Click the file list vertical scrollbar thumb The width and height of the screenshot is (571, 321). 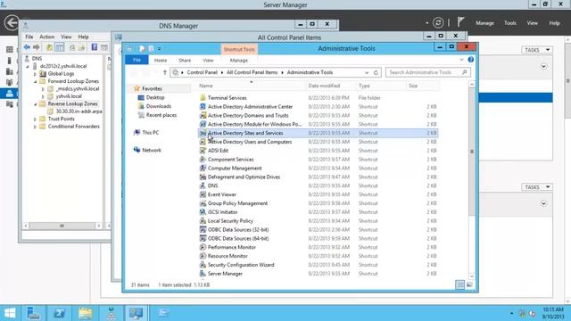pos(472,151)
